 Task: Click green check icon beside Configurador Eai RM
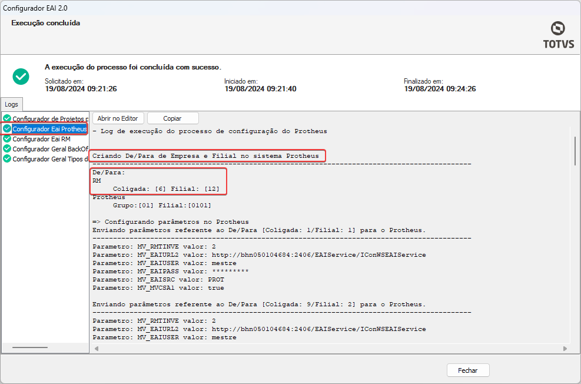tap(7, 138)
